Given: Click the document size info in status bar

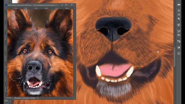Looking at the screenshot, I should [x=24, y=98].
